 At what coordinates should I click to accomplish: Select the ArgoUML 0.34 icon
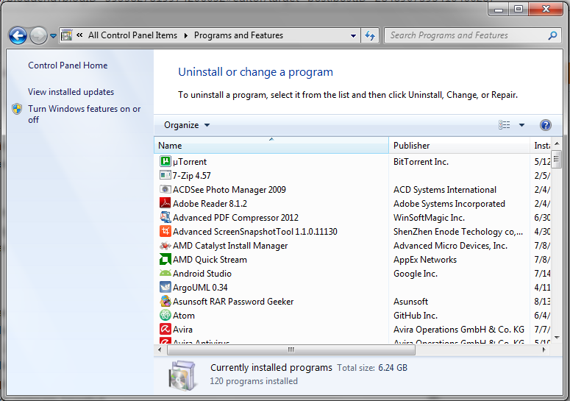(x=165, y=287)
